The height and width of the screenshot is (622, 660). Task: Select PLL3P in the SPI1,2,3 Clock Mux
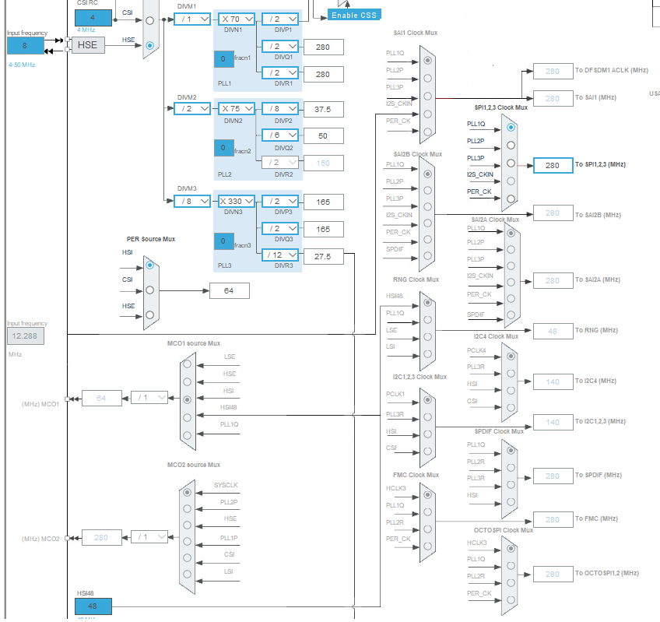[x=511, y=163]
